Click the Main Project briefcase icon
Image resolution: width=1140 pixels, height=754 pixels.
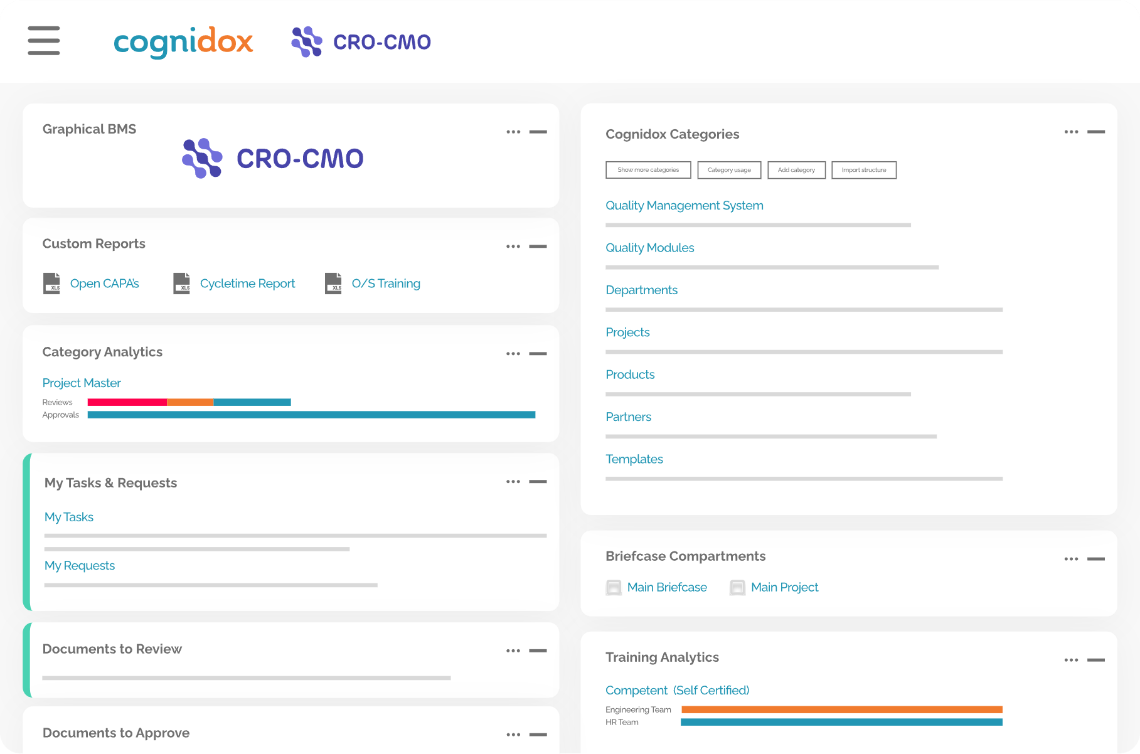737,588
